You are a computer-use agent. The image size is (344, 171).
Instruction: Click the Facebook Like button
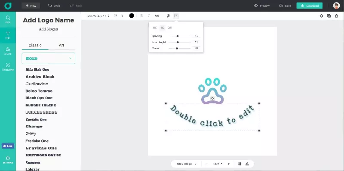(x=8, y=146)
